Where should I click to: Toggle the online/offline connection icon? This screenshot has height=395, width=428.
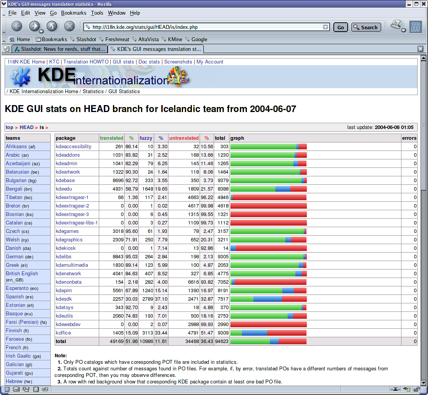[396, 389]
